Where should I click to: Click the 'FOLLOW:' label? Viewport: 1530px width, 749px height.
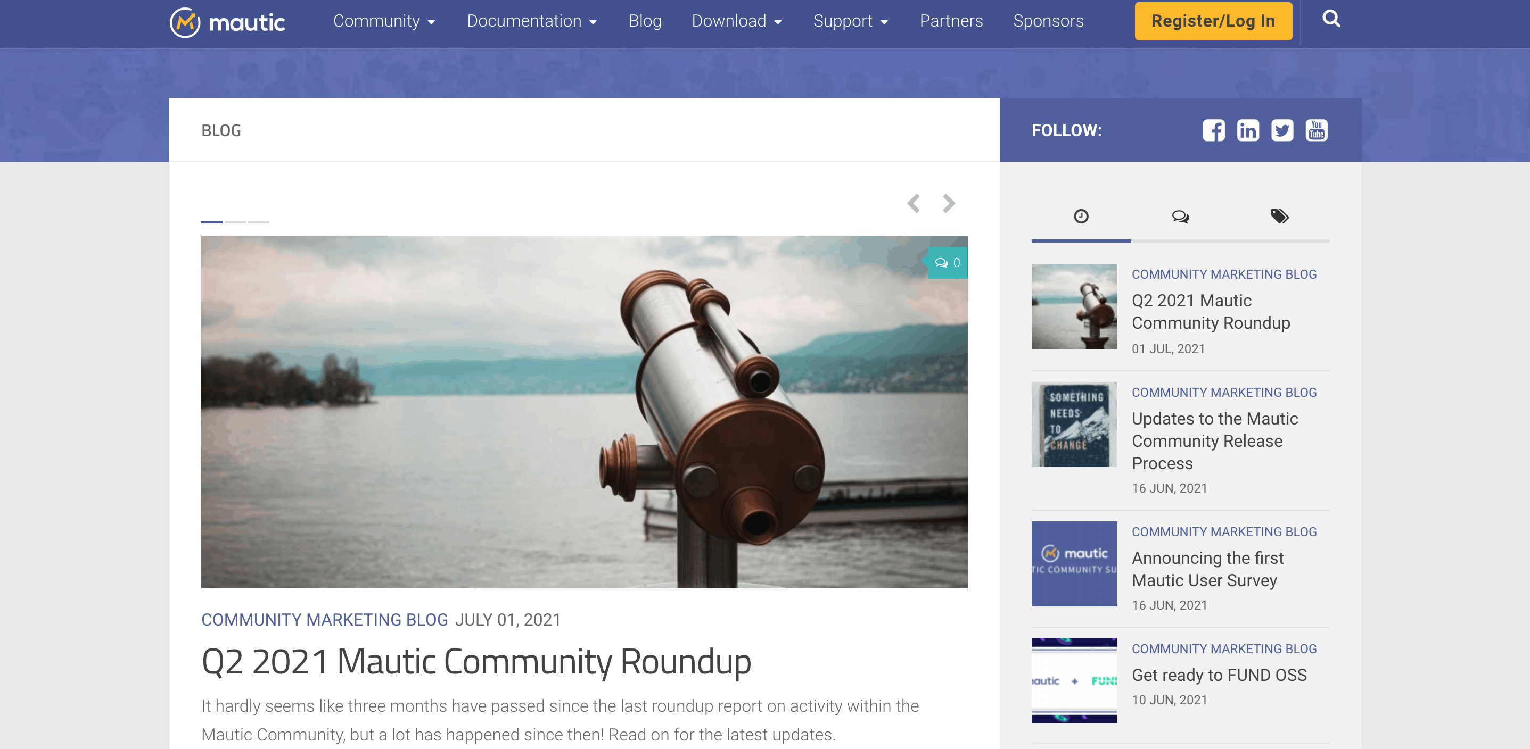(x=1066, y=130)
